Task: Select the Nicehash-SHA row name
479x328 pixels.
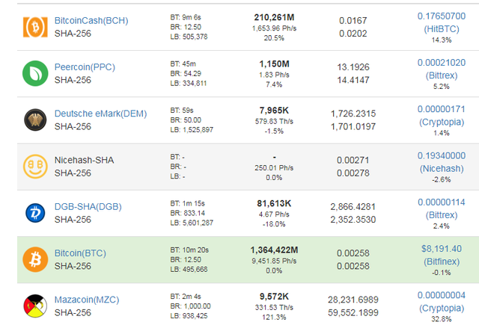Action: point(84,160)
